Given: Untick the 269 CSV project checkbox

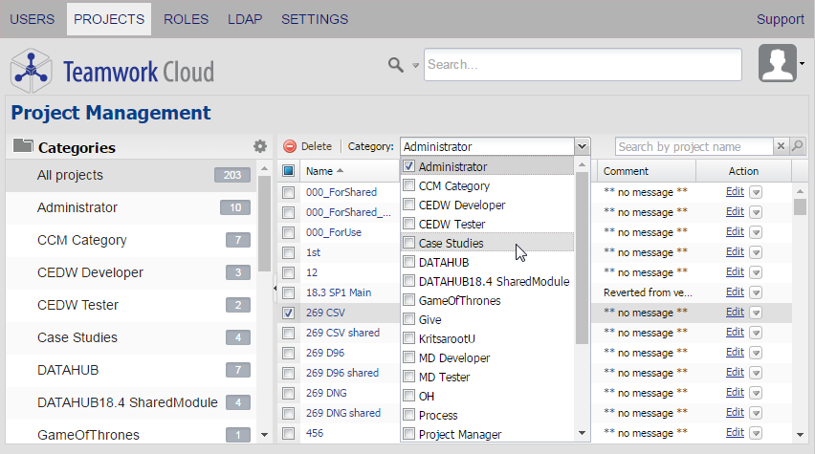Looking at the screenshot, I should click(288, 313).
